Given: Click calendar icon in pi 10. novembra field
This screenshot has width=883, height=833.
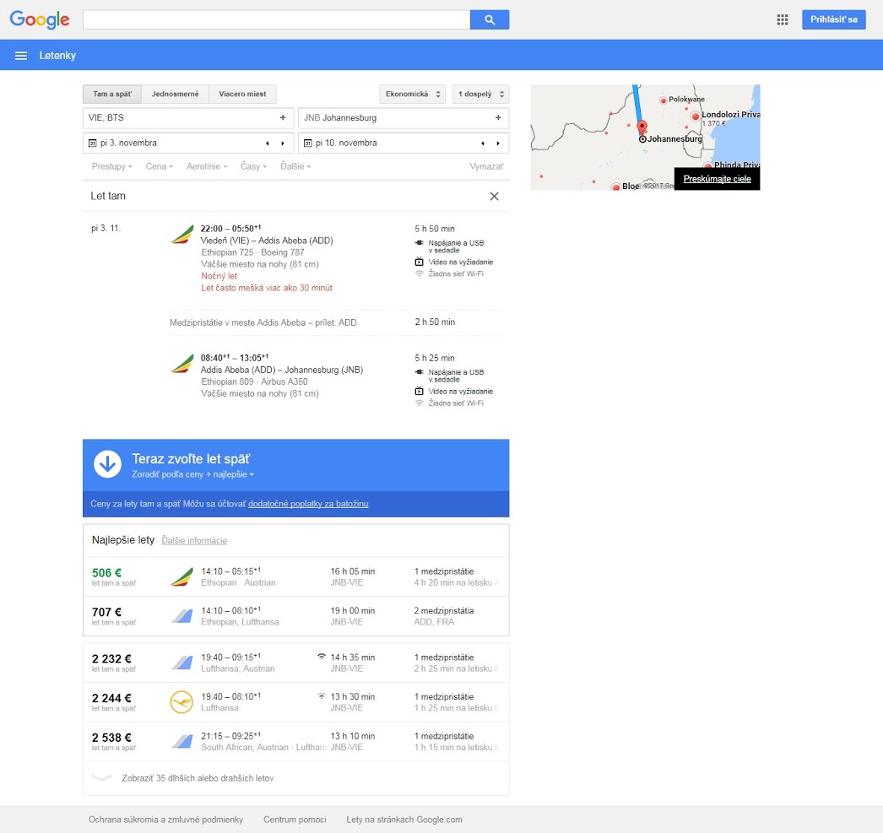Looking at the screenshot, I should pos(307,143).
